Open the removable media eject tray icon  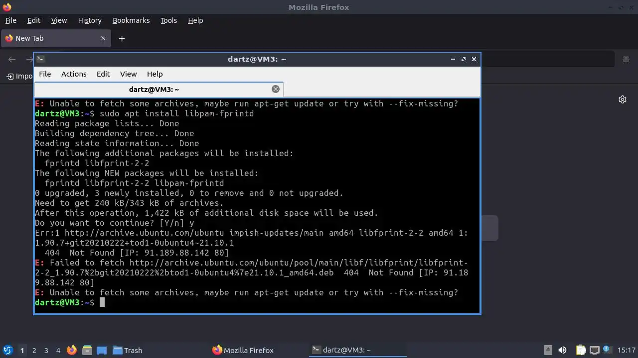548,350
